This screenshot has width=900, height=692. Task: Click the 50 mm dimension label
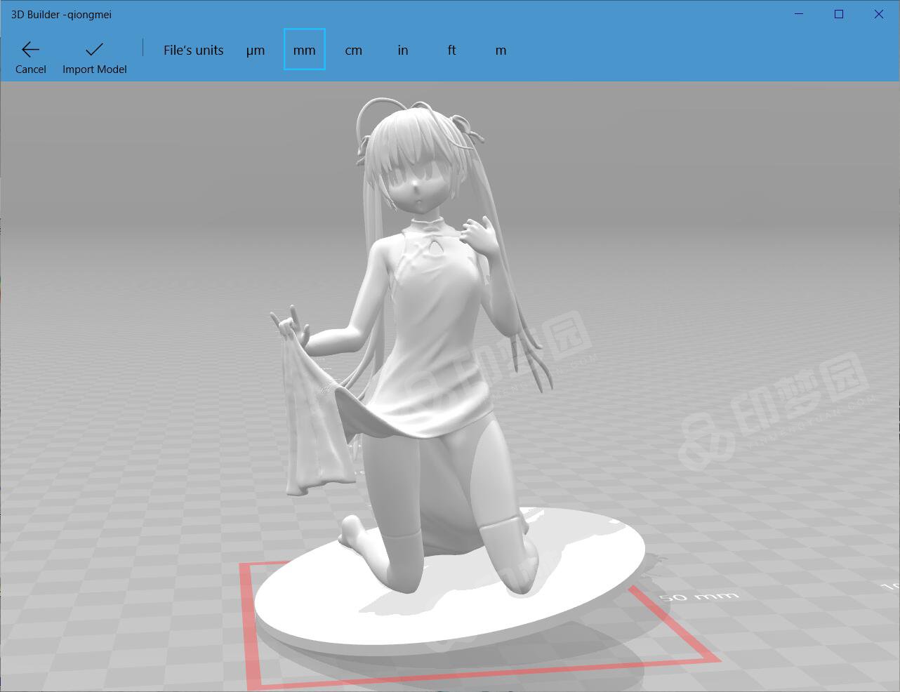(x=699, y=597)
